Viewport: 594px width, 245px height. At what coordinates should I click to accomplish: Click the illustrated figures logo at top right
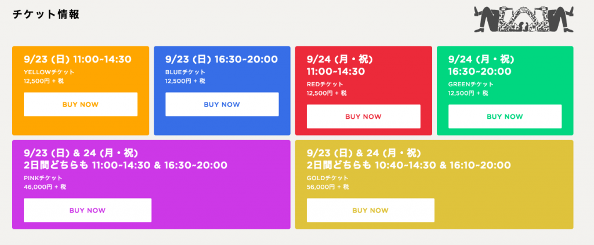coord(524,19)
